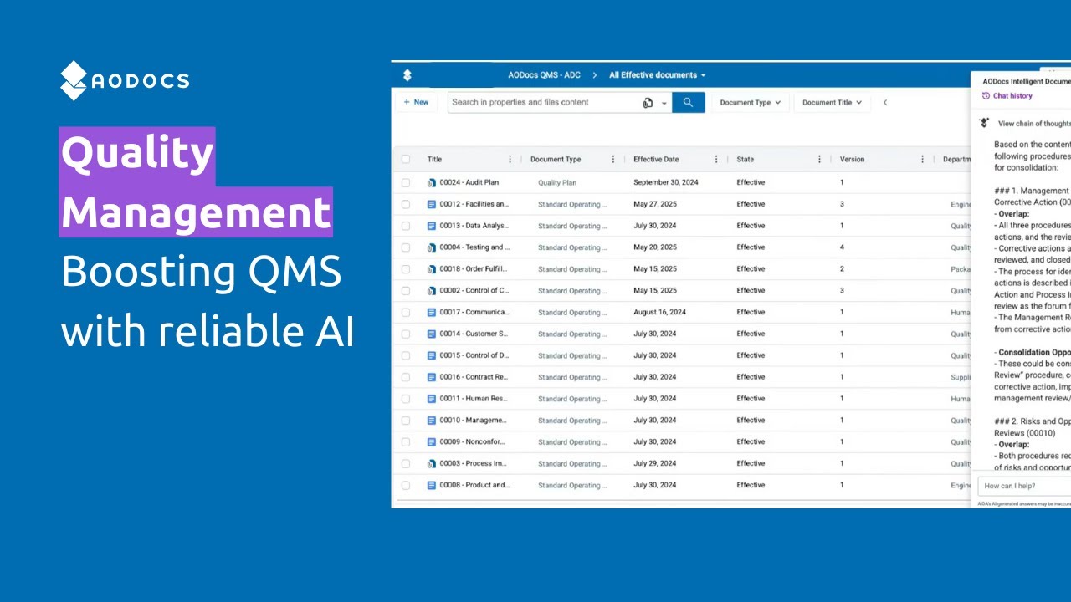
Task: Select checkbox for 00012 - Facilities row
Action: [x=406, y=204]
